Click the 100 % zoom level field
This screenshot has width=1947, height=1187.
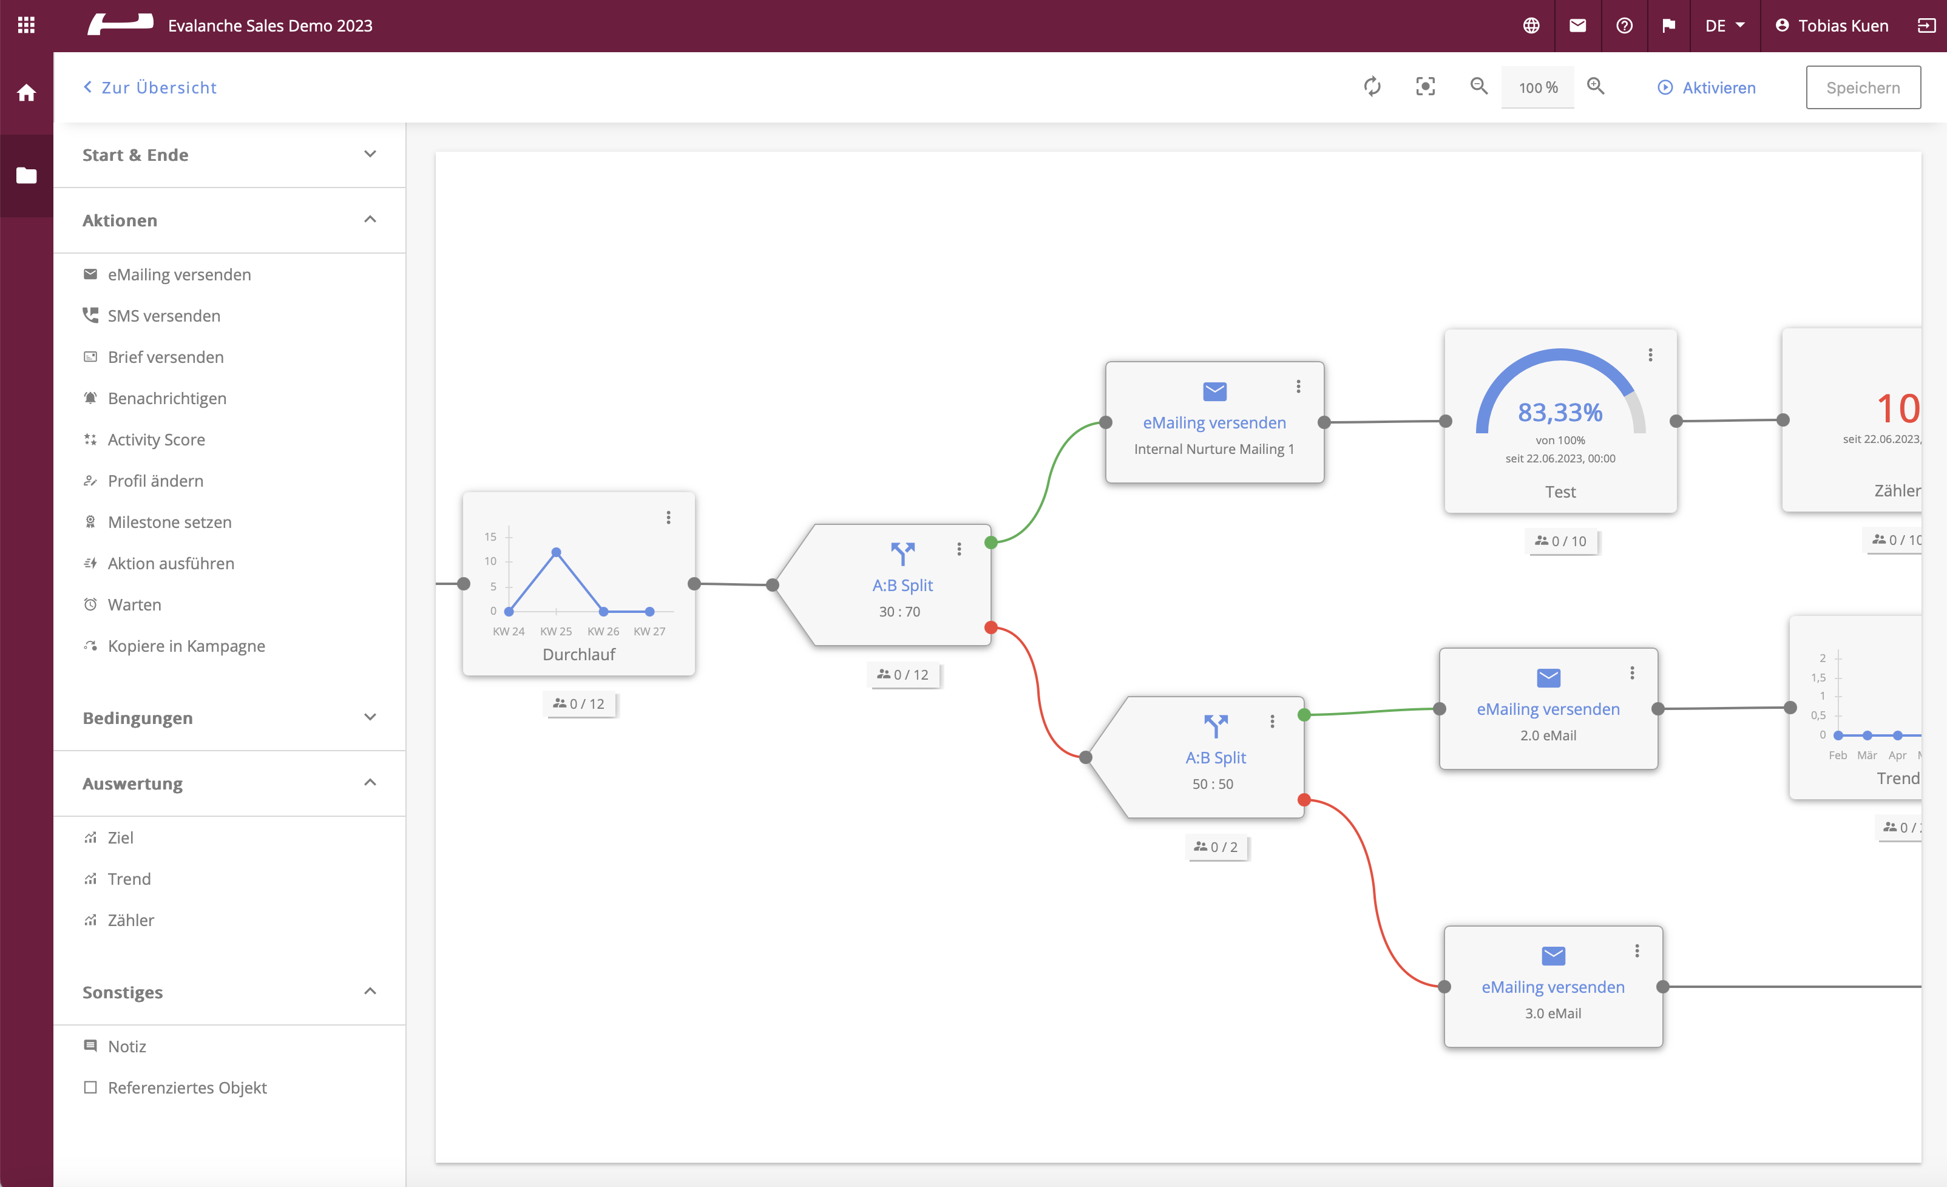pos(1537,88)
